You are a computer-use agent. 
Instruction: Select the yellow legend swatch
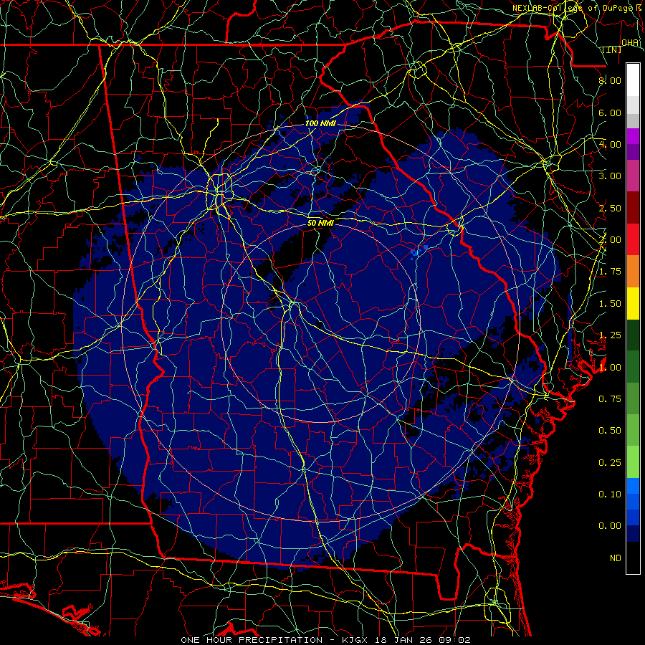(633, 303)
